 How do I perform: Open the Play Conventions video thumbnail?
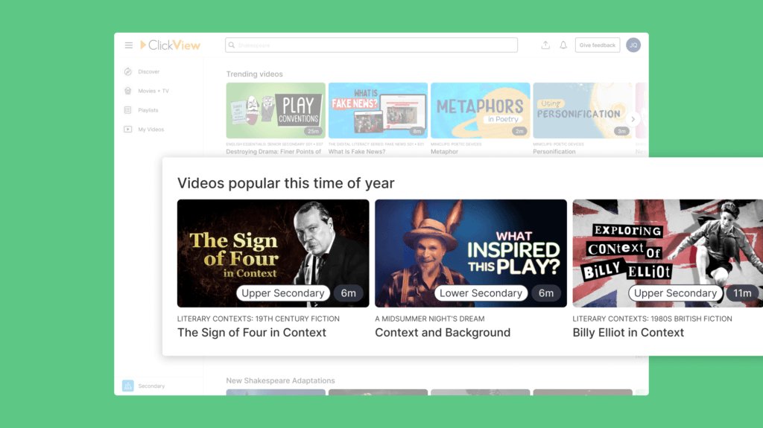[x=276, y=110]
